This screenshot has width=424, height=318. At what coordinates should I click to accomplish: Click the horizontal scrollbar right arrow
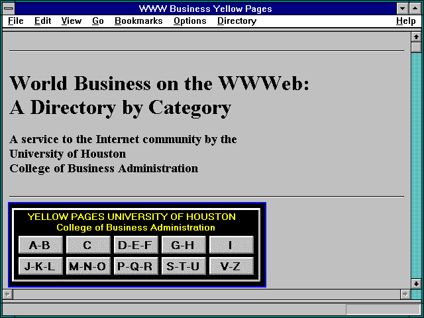pos(405,294)
